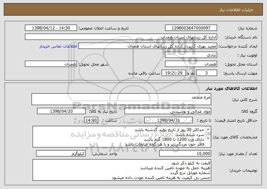
Task: Click the need date field 1398/04/20
Action: pyautogui.click(x=61, y=111)
